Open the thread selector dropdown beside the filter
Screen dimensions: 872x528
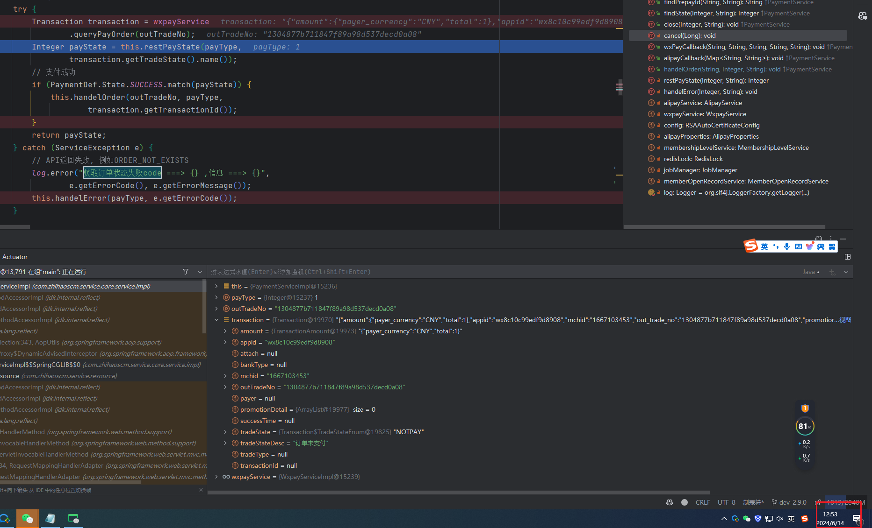click(200, 272)
